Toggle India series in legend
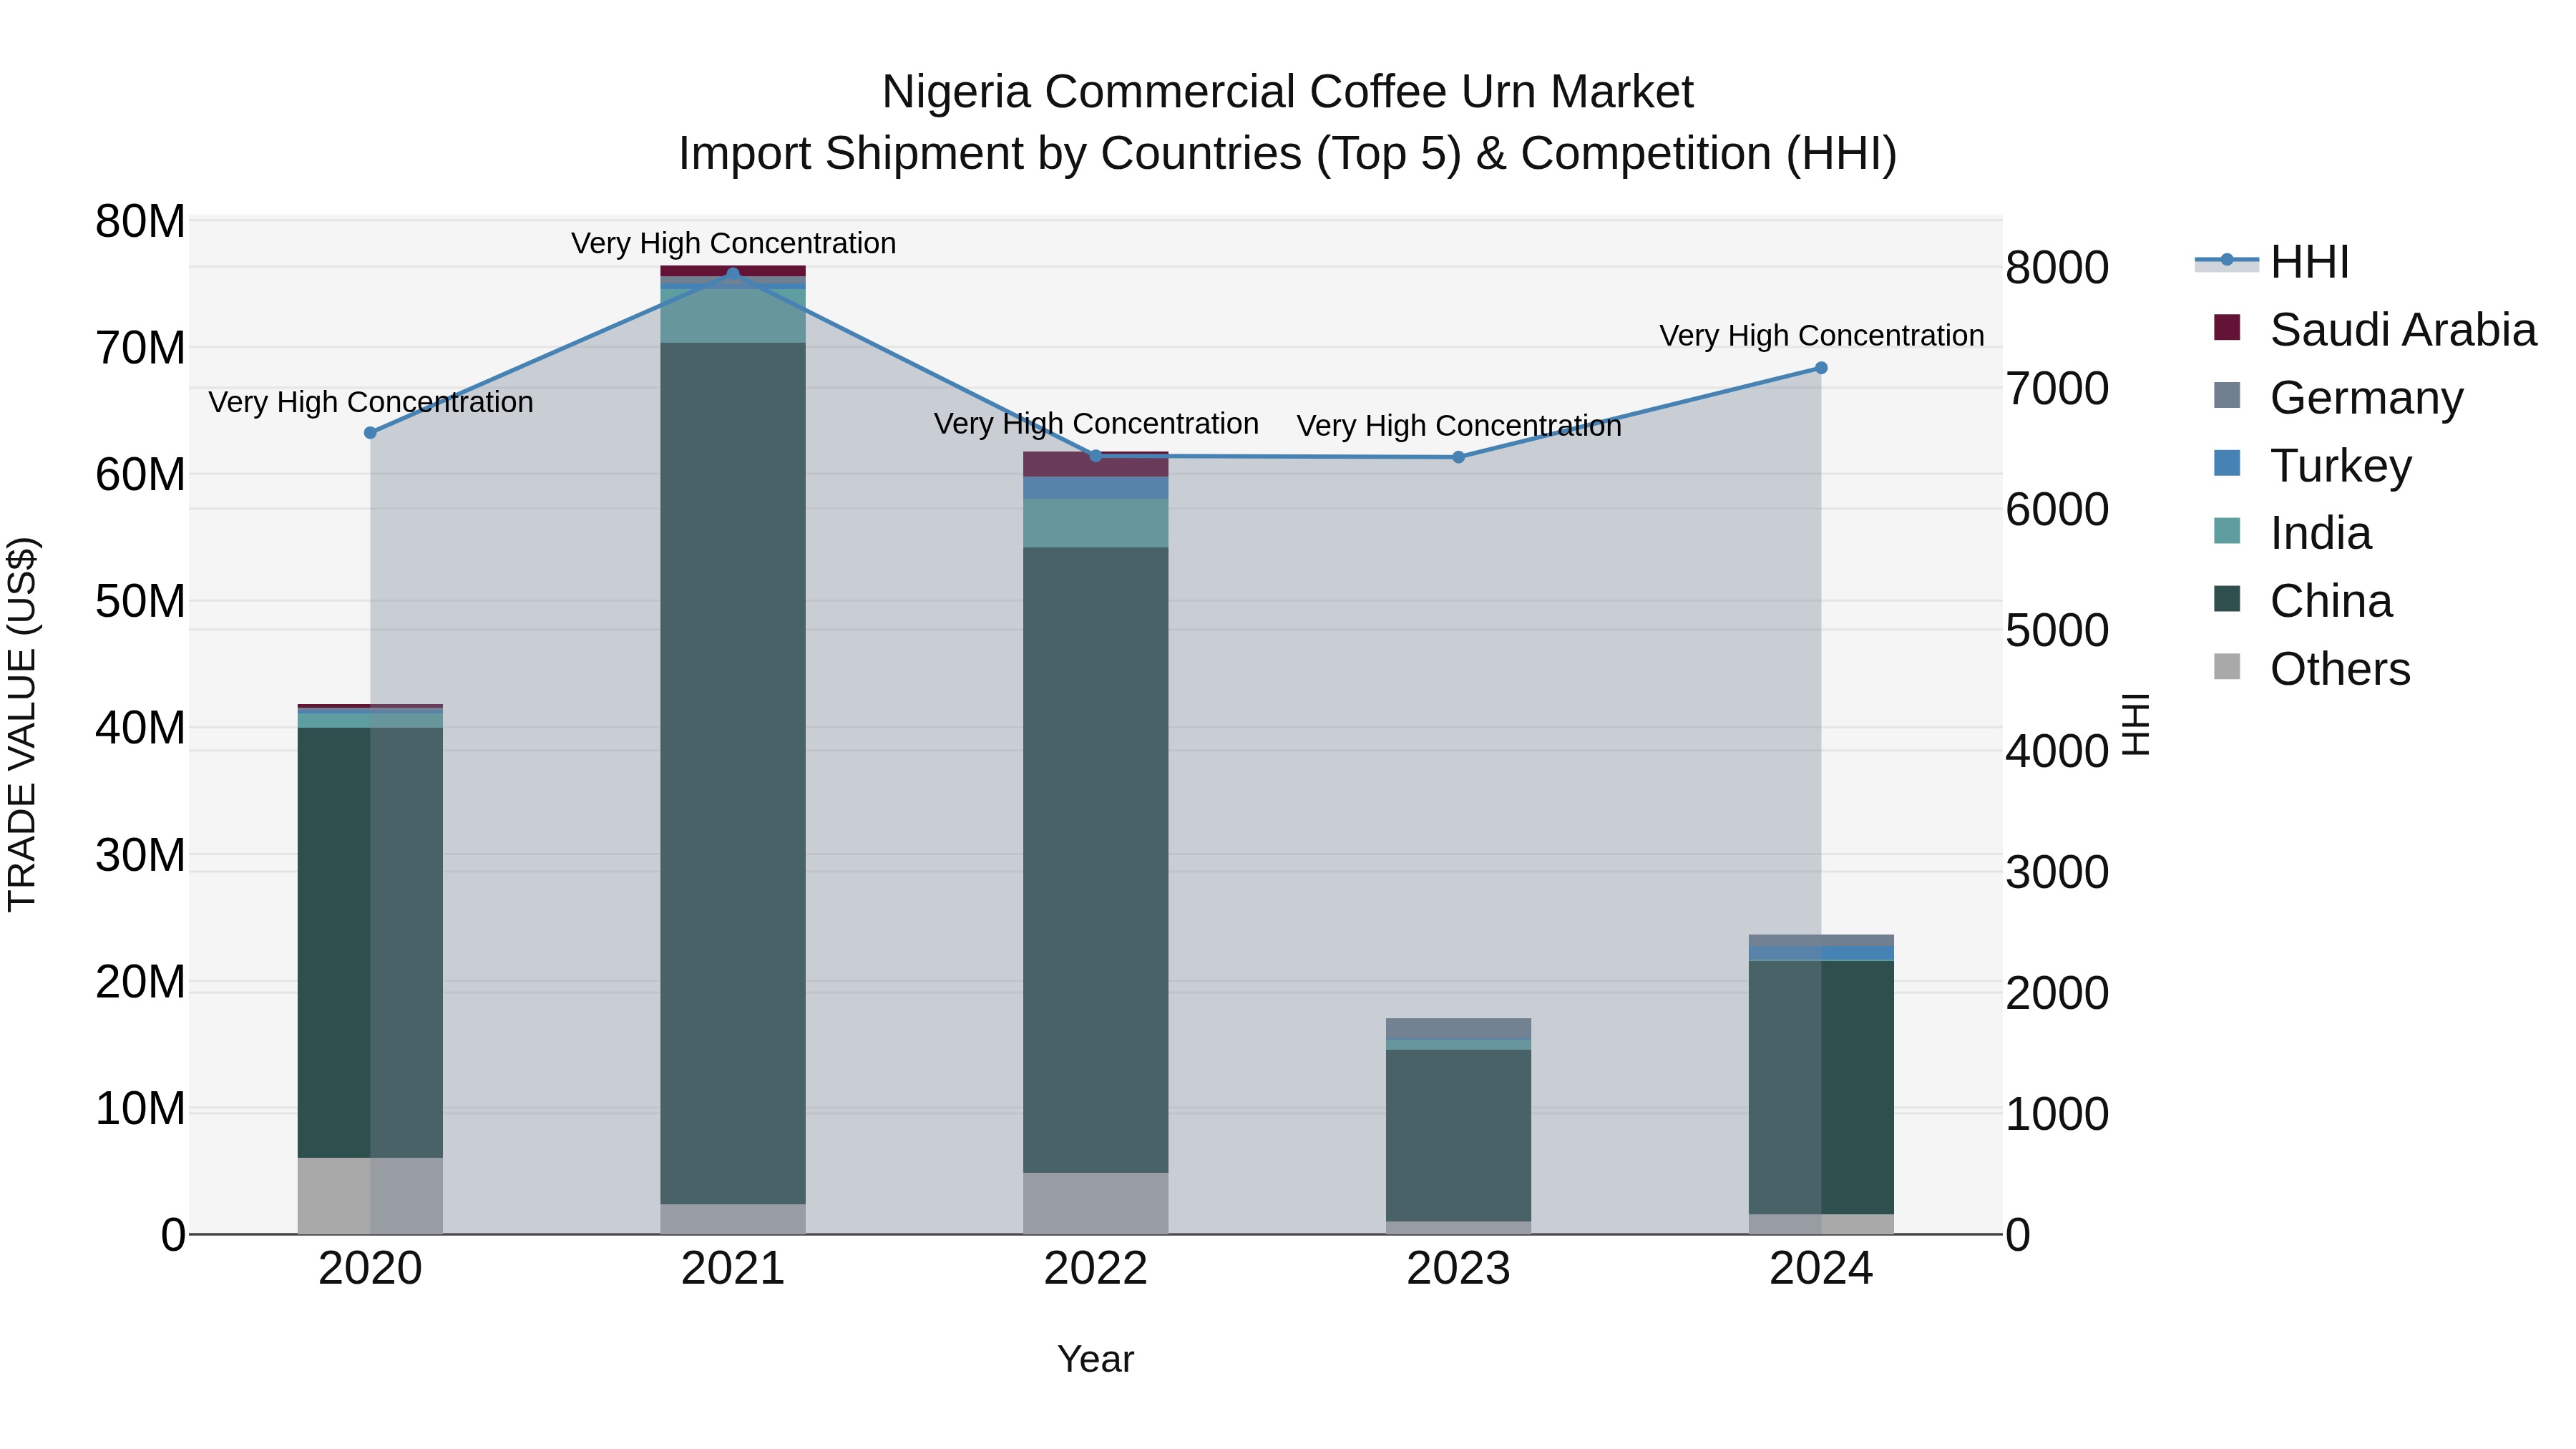The height and width of the screenshot is (1449, 2576). click(2292, 533)
